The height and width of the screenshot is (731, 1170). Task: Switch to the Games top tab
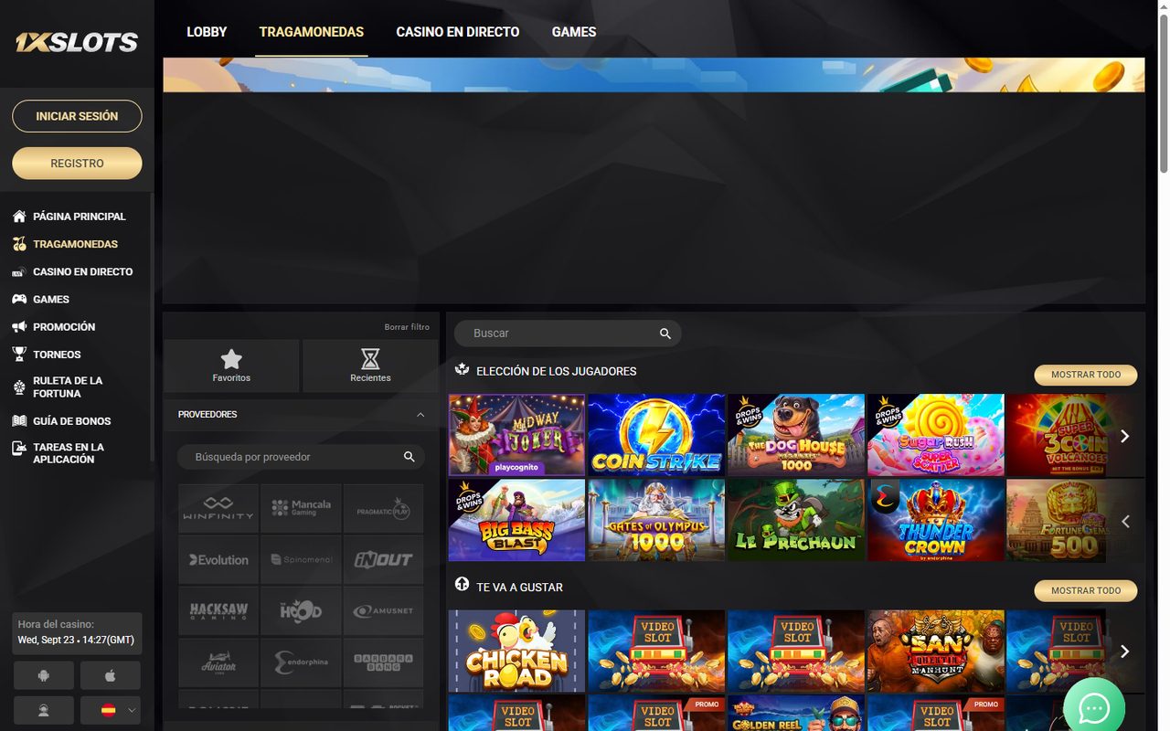(574, 32)
